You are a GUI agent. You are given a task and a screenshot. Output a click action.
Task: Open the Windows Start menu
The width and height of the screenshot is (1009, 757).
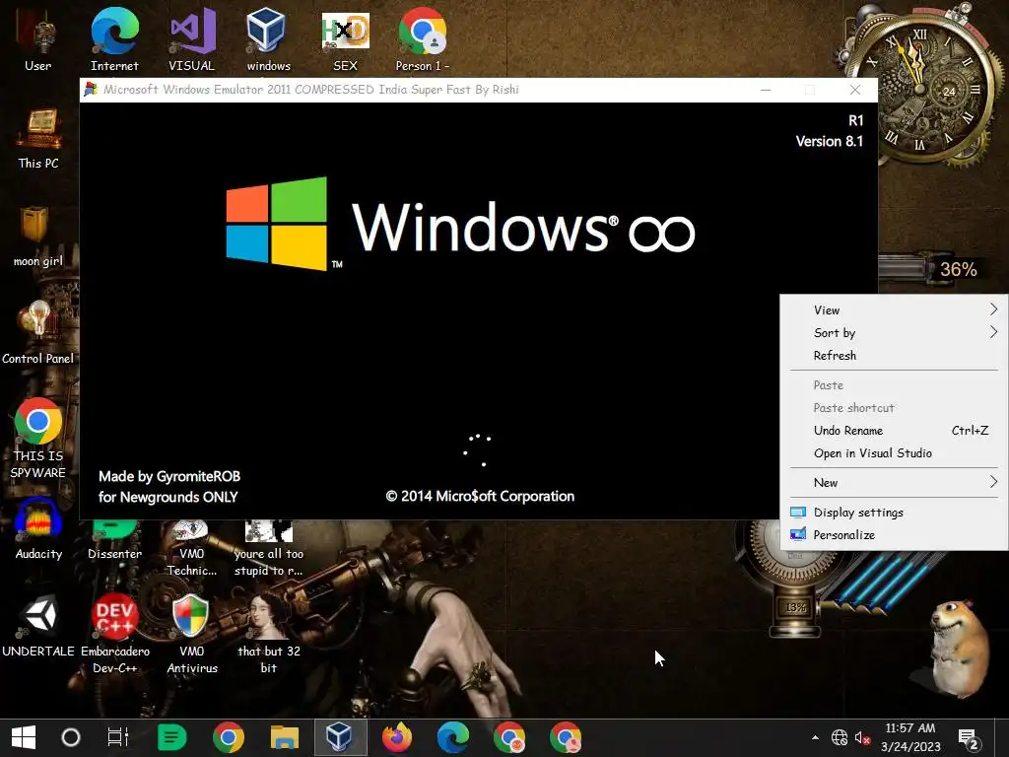click(x=24, y=737)
